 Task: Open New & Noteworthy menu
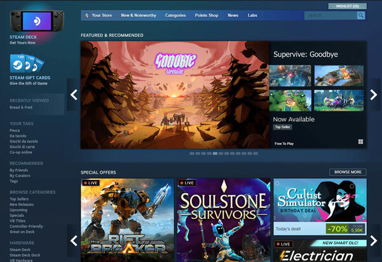139,15
